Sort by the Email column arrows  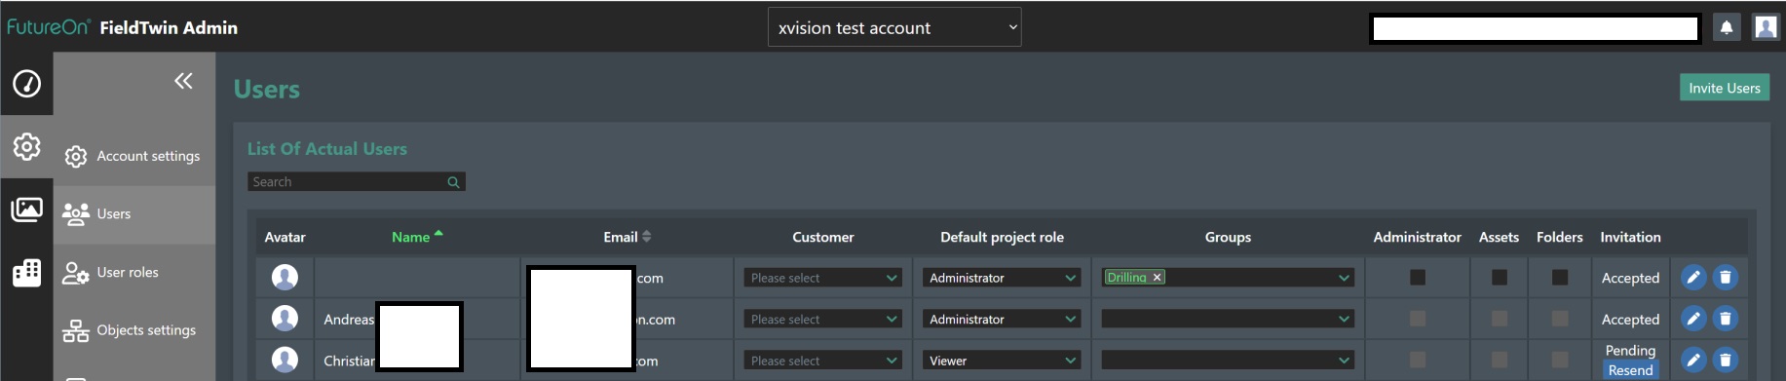pos(646,237)
